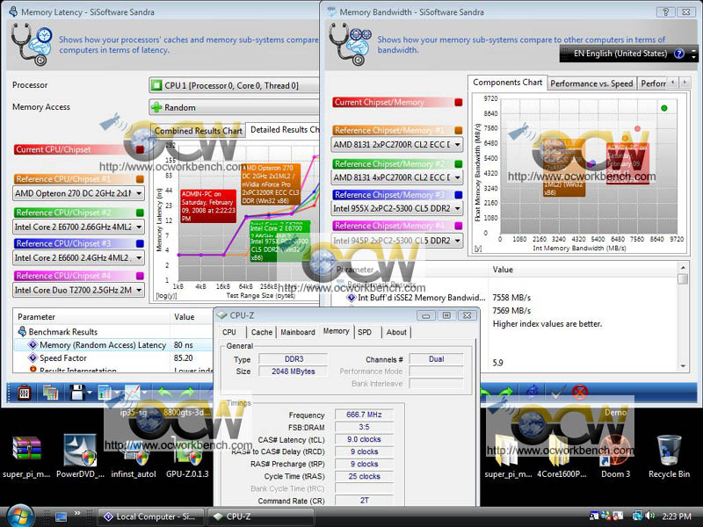This screenshot has height=527, width=703.
Task: Click the red cancel icon in Memory Bandwidth toolbar
Action: (580, 393)
